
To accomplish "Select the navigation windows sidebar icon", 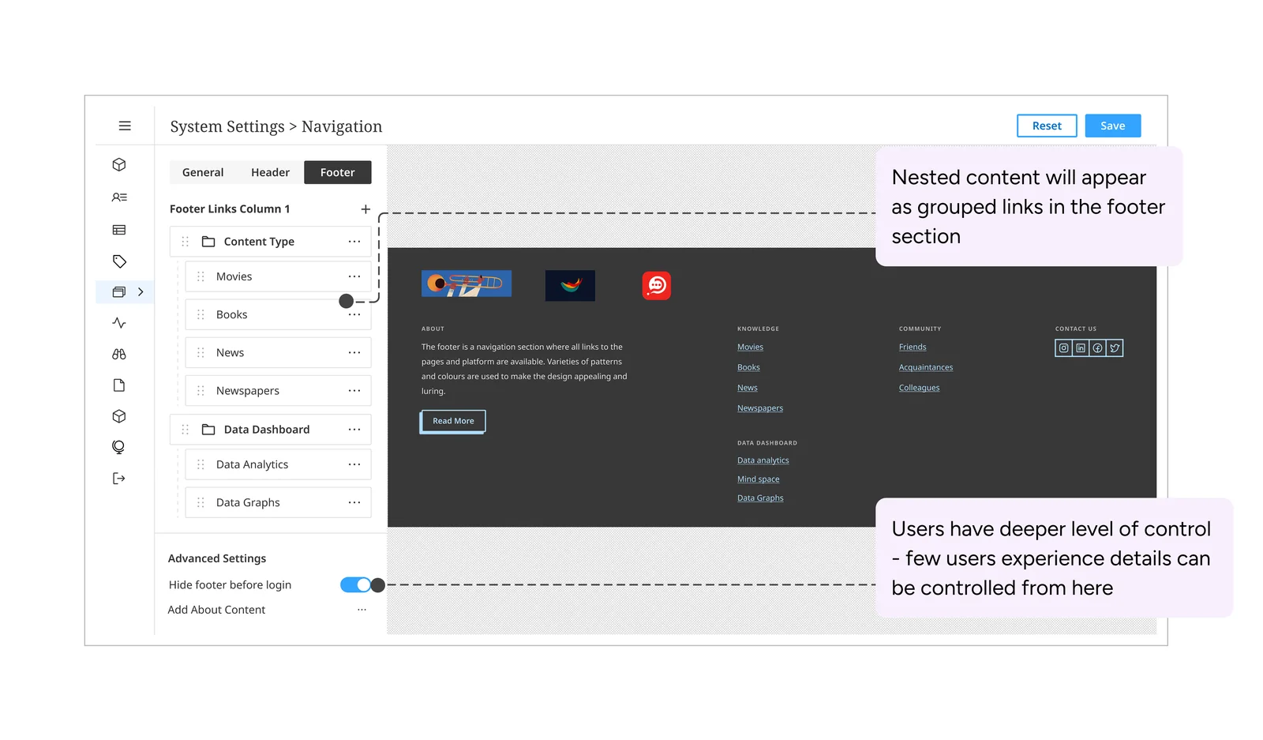I will [119, 292].
